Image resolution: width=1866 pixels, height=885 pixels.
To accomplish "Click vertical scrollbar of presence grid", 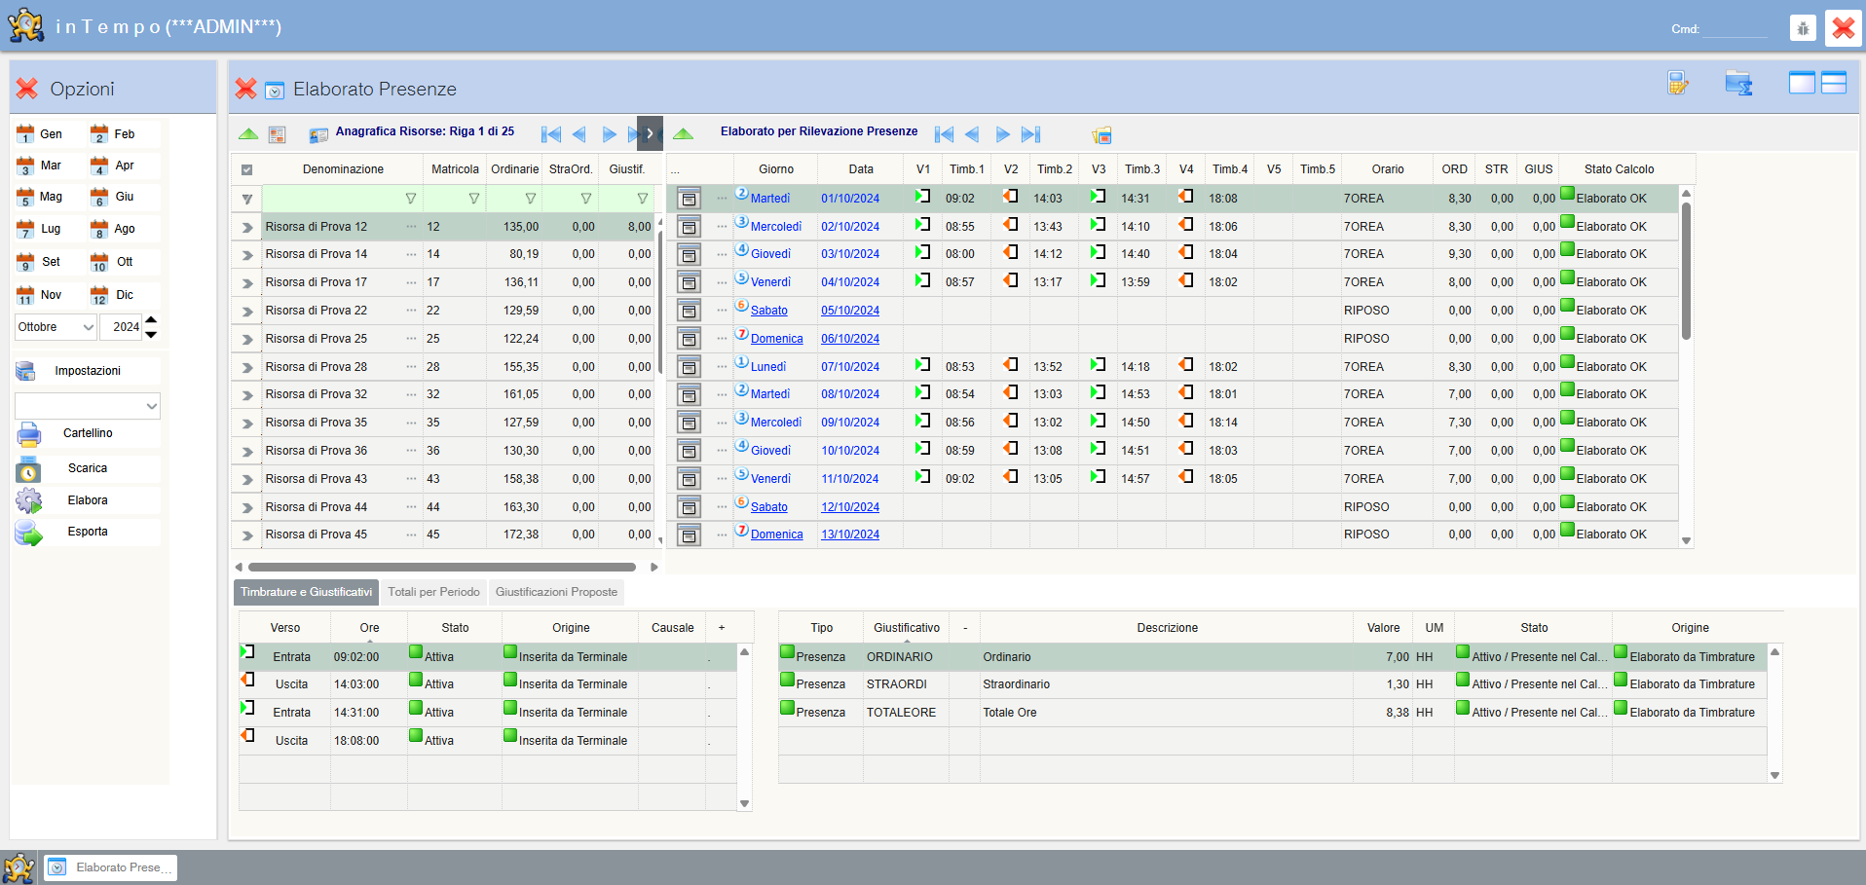I will tap(1686, 271).
